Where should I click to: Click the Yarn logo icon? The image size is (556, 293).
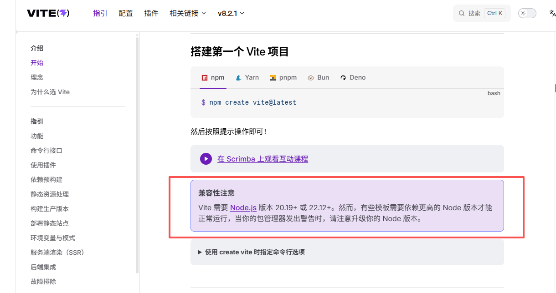[238, 78]
